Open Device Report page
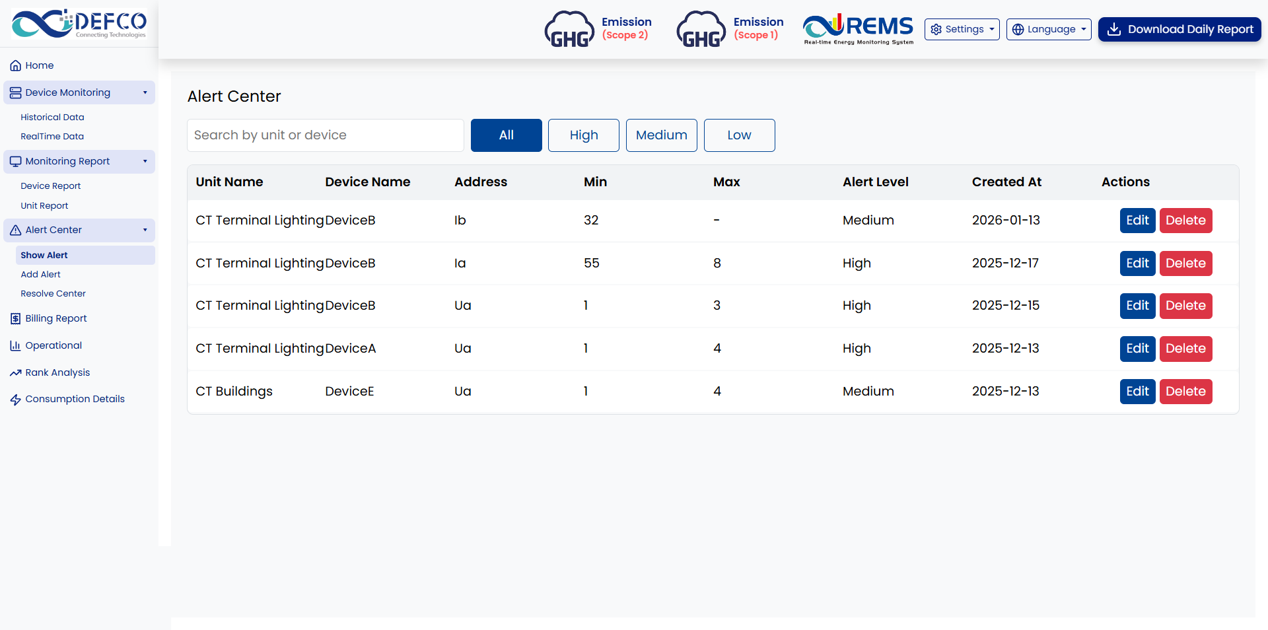This screenshot has height=630, width=1268. point(50,186)
